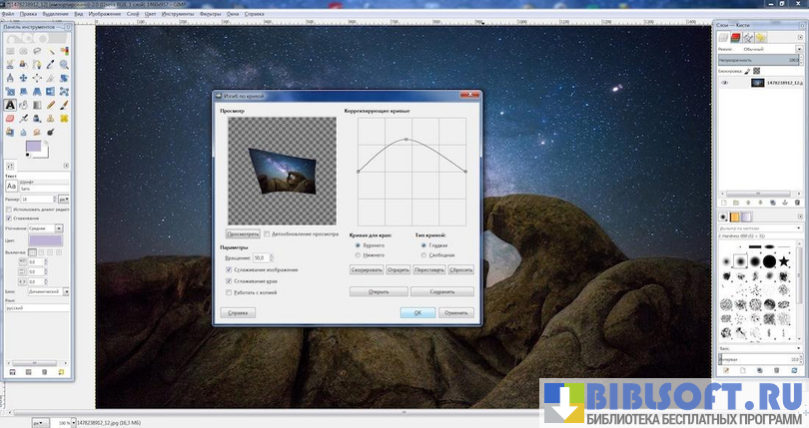Screen dimensions: 809x428
Task: Check the 'Работать с копией' option
Action: pos(230,292)
